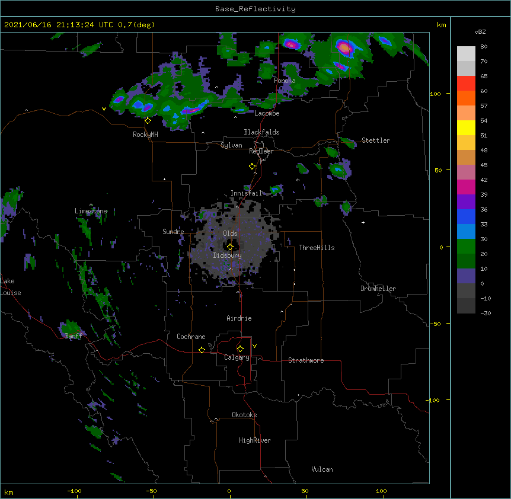
Task: Click the yellow diamond marker below Cochrane
Action: tap(202, 350)
